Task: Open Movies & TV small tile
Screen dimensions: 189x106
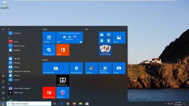Action: pos(102,34)
